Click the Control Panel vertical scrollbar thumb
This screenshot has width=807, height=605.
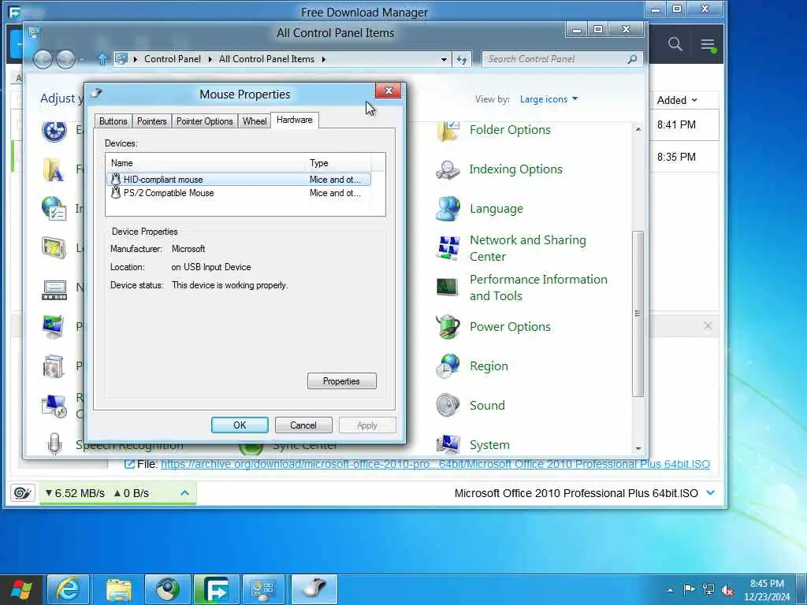pos(638,314)
